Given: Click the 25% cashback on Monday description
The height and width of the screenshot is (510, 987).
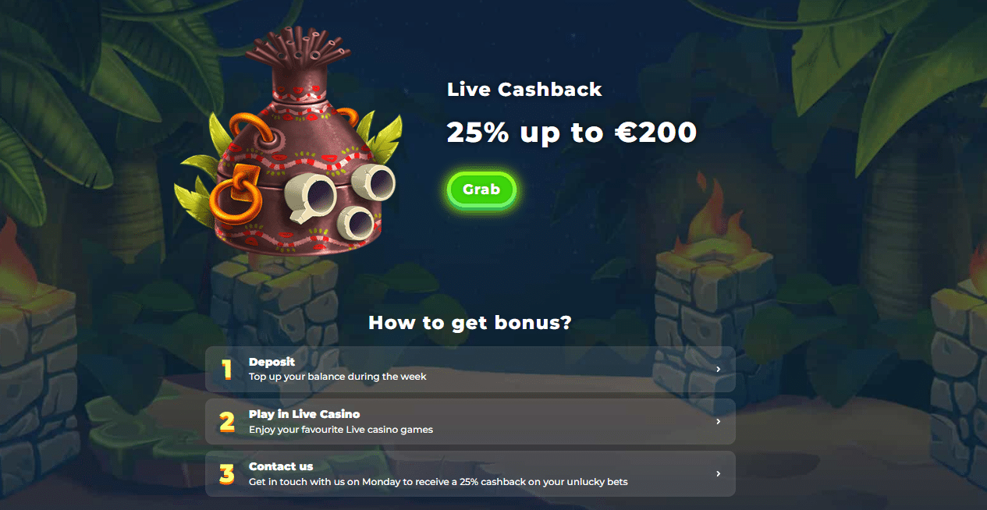Looking at the screenshot, I should (x=438, y=482).
